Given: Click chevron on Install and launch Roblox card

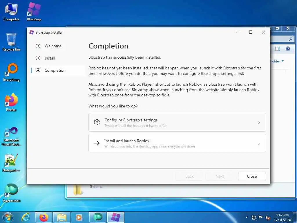Looking at the screenshot, I should tap(258, 143).
